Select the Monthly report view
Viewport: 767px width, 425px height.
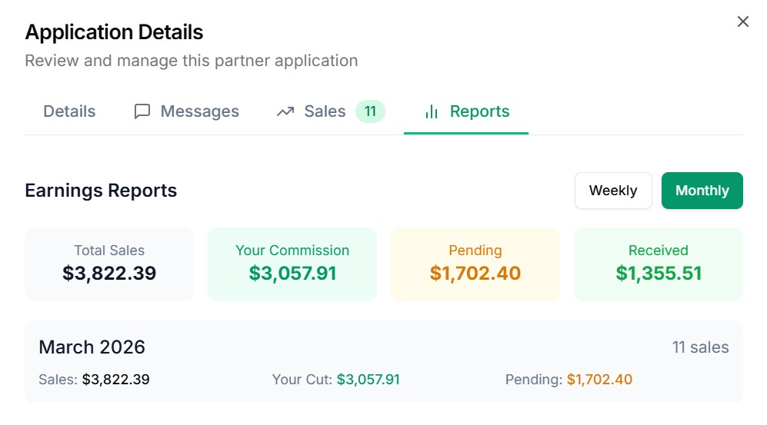tap(702, 191)
